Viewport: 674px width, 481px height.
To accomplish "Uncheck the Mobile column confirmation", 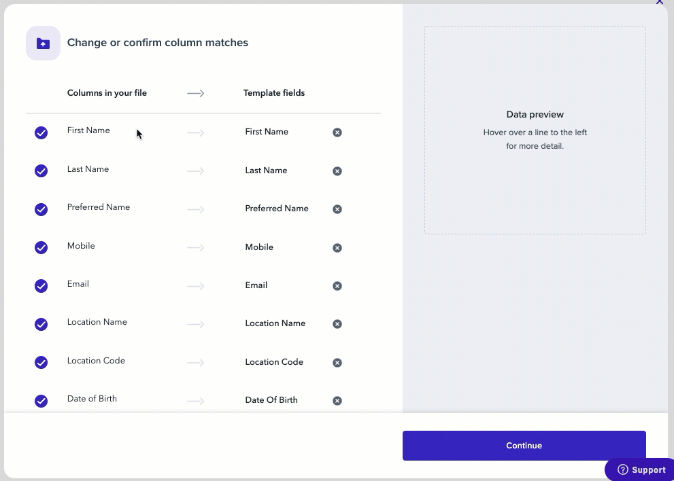I will pyautogui.click(x=41, y=248).
